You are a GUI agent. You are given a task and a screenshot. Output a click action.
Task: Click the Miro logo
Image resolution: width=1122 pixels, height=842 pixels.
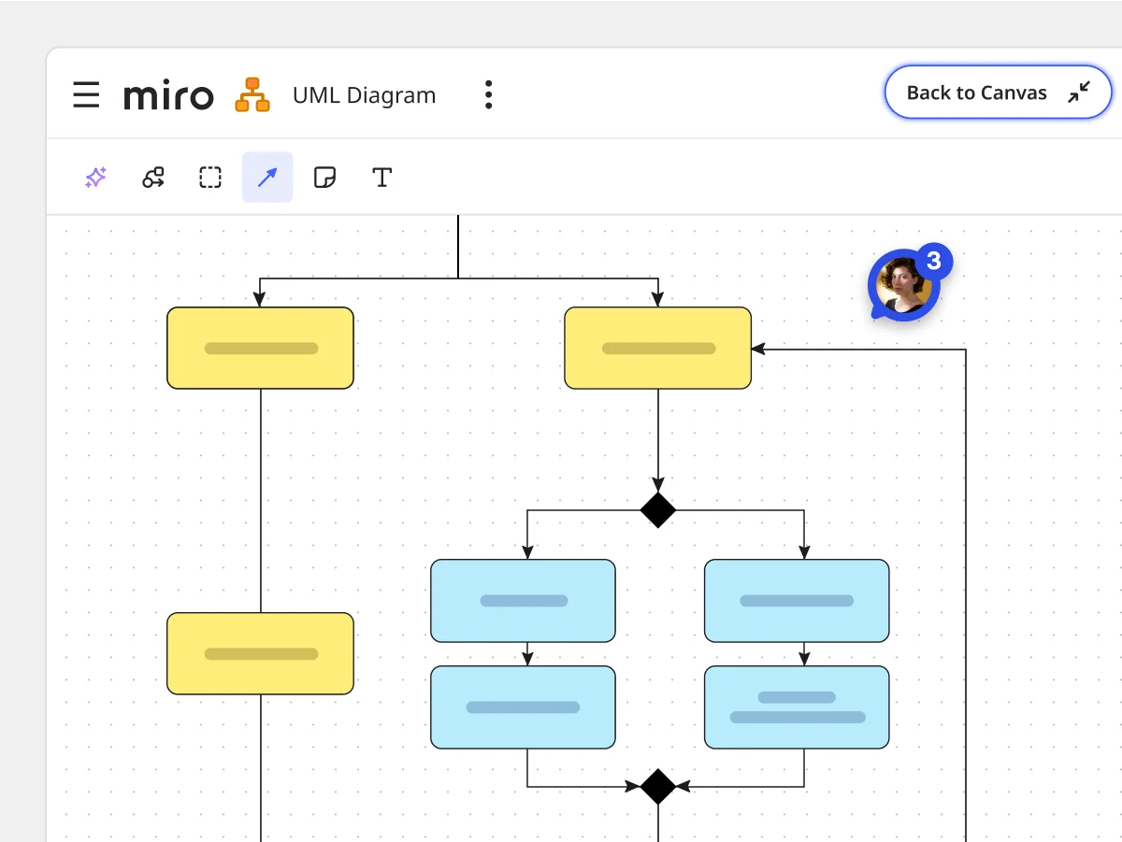tap(168, 95)
